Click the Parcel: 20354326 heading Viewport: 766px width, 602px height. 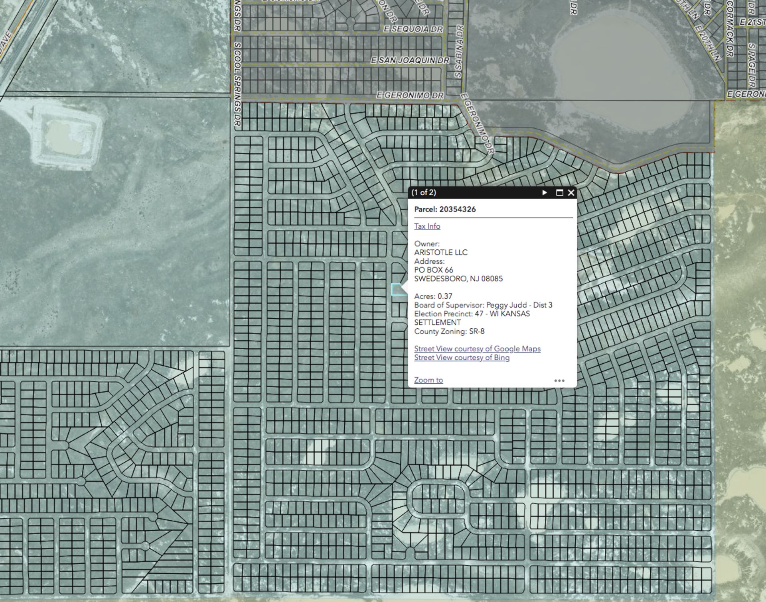coord(445,209)
